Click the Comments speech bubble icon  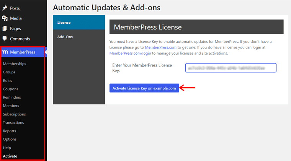(x=5, y=39)
